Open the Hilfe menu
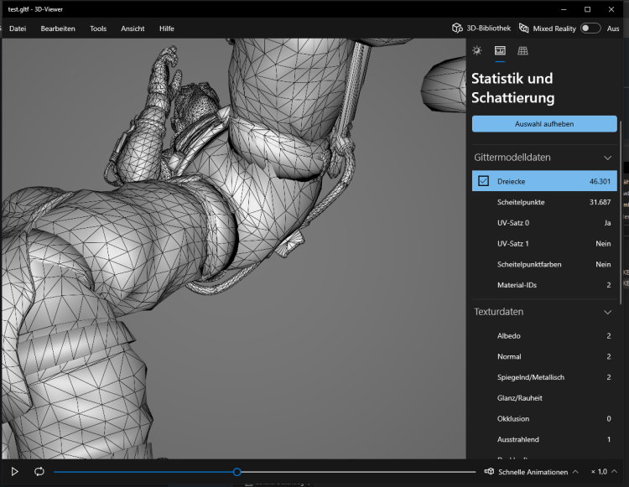The height and width of the screenshot is (487, 629). (167, 28)
